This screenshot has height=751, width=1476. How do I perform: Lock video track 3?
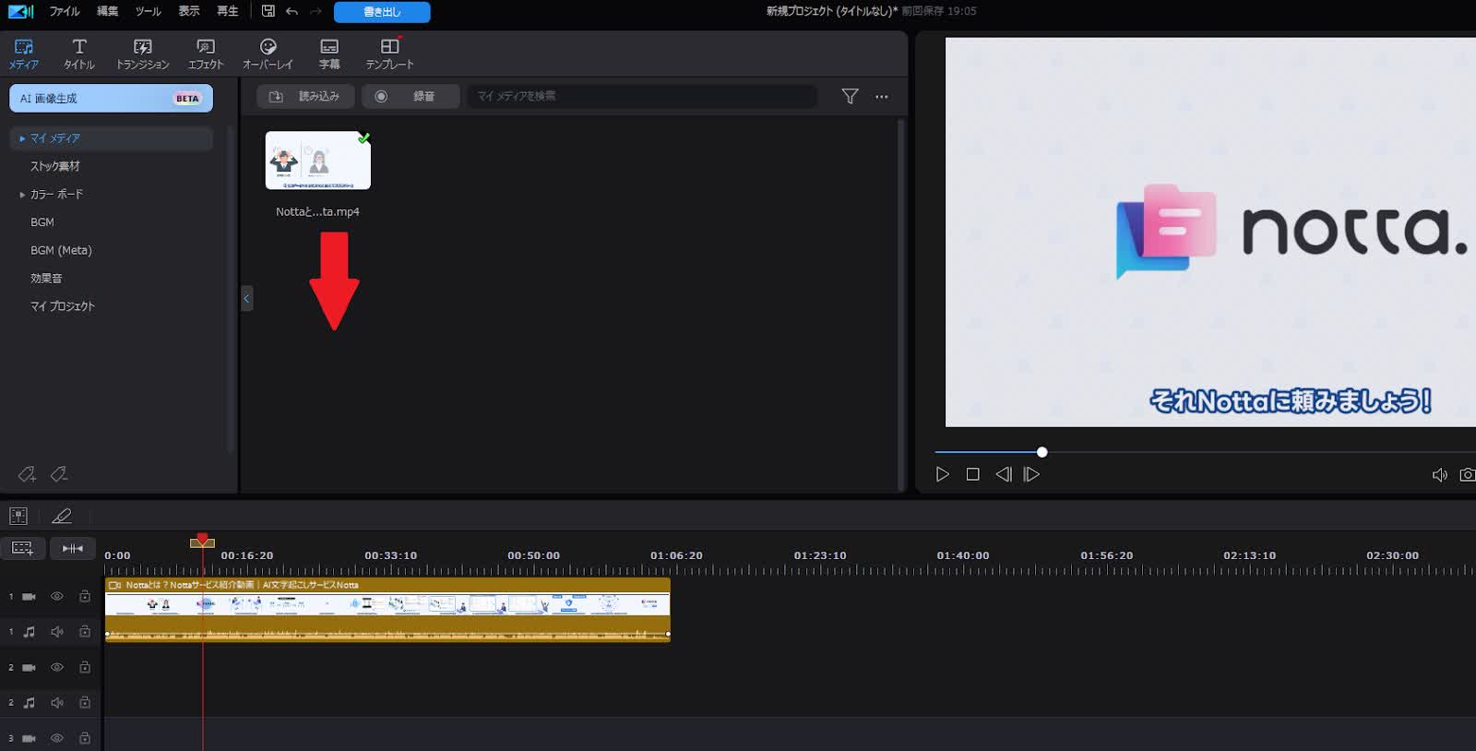click(x=85, y=738)
